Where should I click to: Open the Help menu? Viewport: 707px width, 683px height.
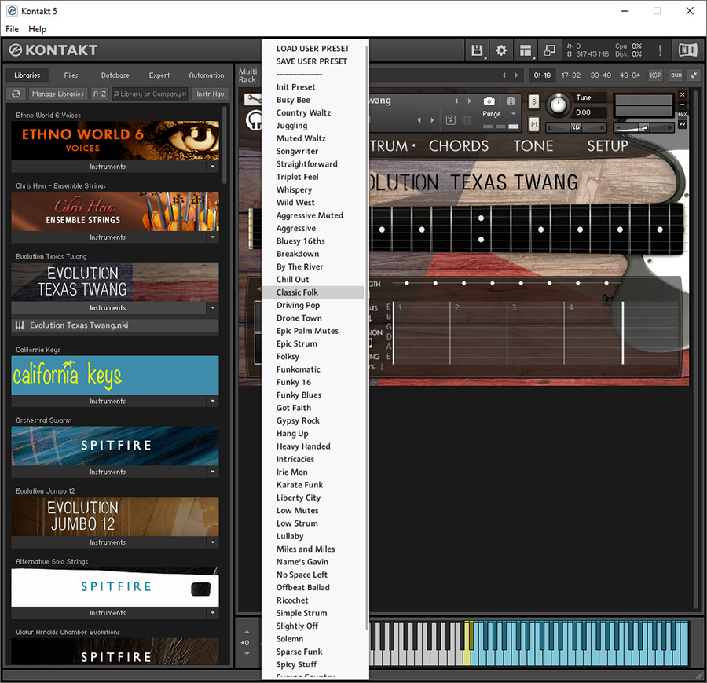click(38, 29)
